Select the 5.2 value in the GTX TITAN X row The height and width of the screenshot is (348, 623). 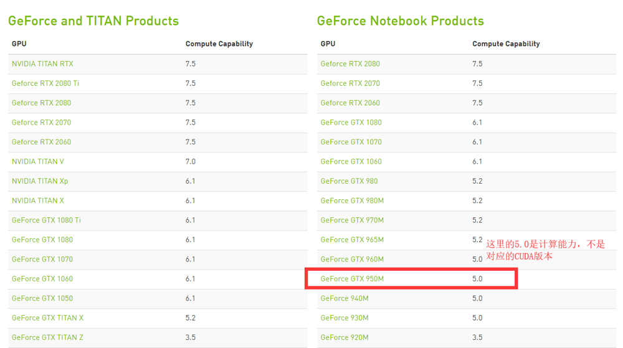[190, 318]
